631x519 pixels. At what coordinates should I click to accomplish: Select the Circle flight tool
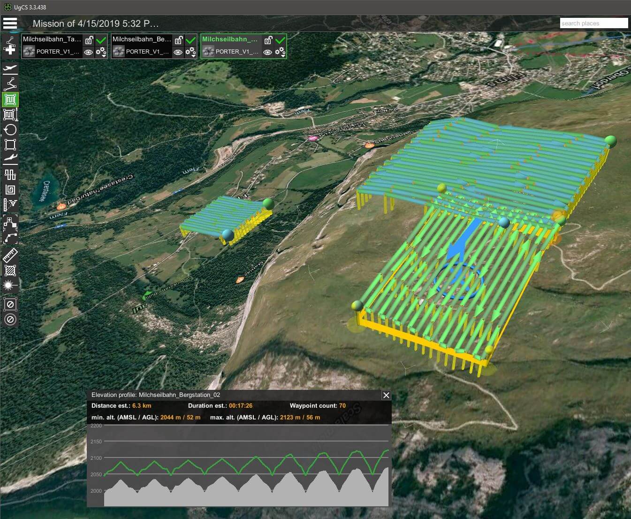tap(10, 130)
